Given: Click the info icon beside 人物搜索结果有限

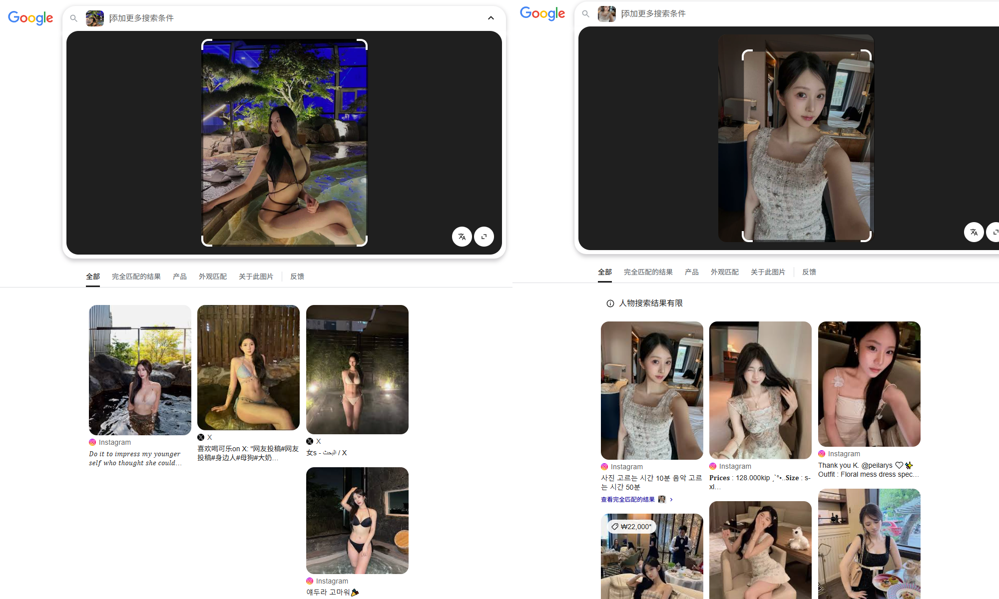Looking at the screenshot, I should (x=610, y=303).
